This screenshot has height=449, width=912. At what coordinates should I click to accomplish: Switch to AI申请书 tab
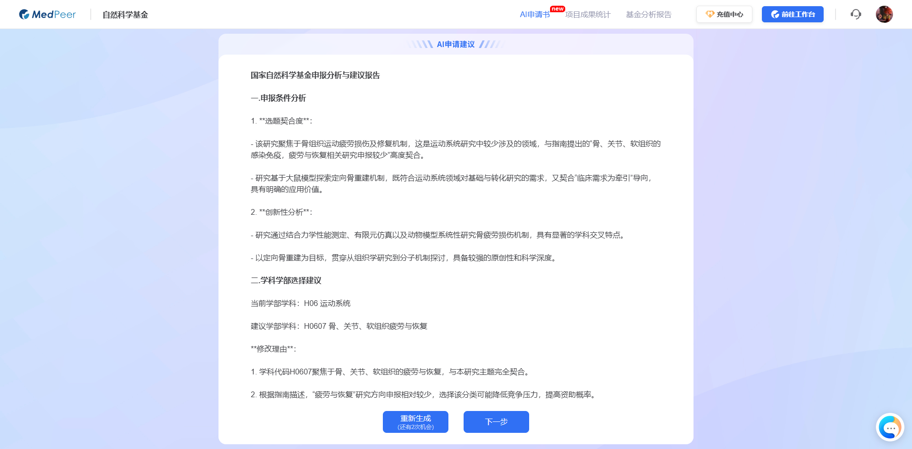[534, 15]
